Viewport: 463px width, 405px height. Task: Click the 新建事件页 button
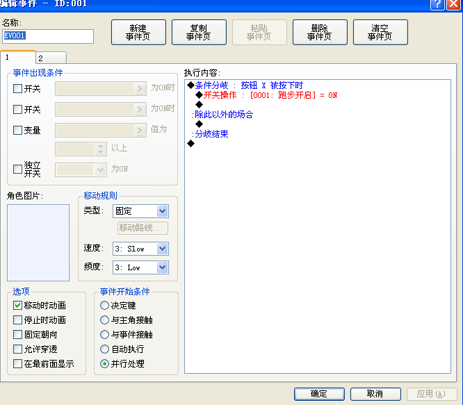click(x=138, y=33)
